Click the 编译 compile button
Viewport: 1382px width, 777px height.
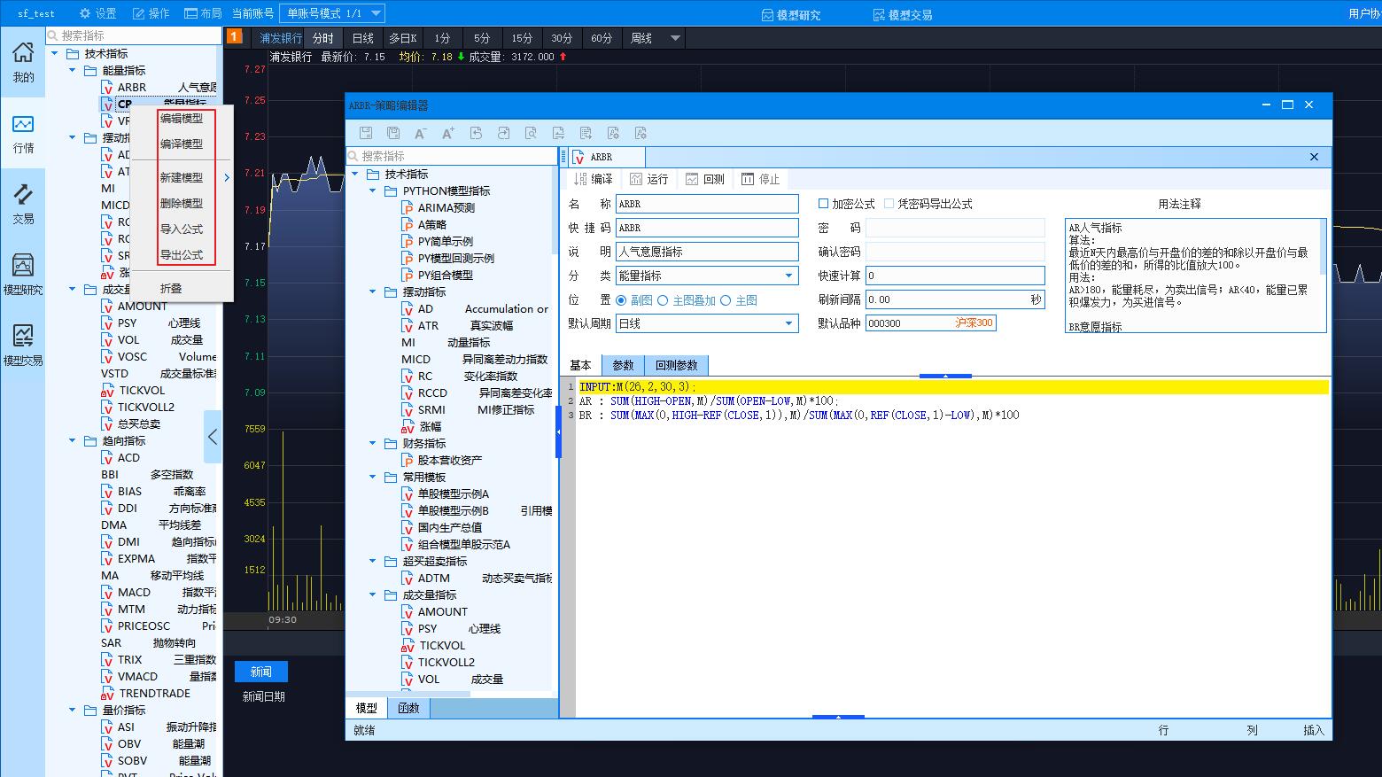click(593, 179)
